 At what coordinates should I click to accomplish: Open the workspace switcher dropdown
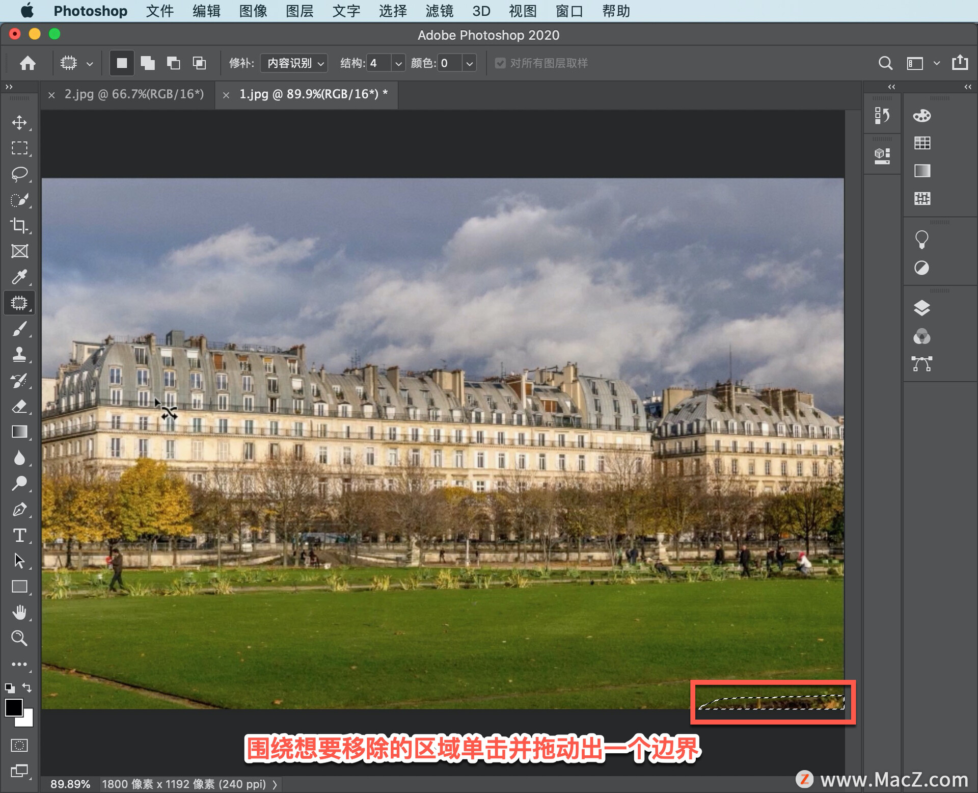(x=936, y=63)
